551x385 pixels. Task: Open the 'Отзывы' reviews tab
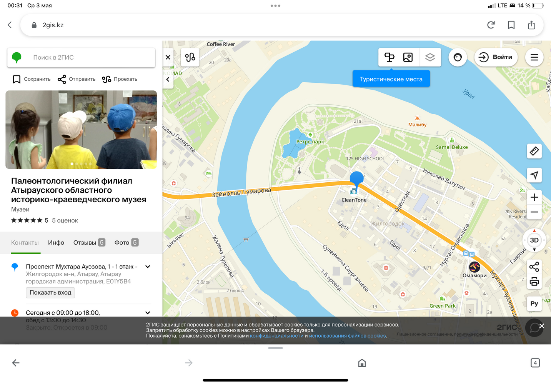(x=89, y=243)
